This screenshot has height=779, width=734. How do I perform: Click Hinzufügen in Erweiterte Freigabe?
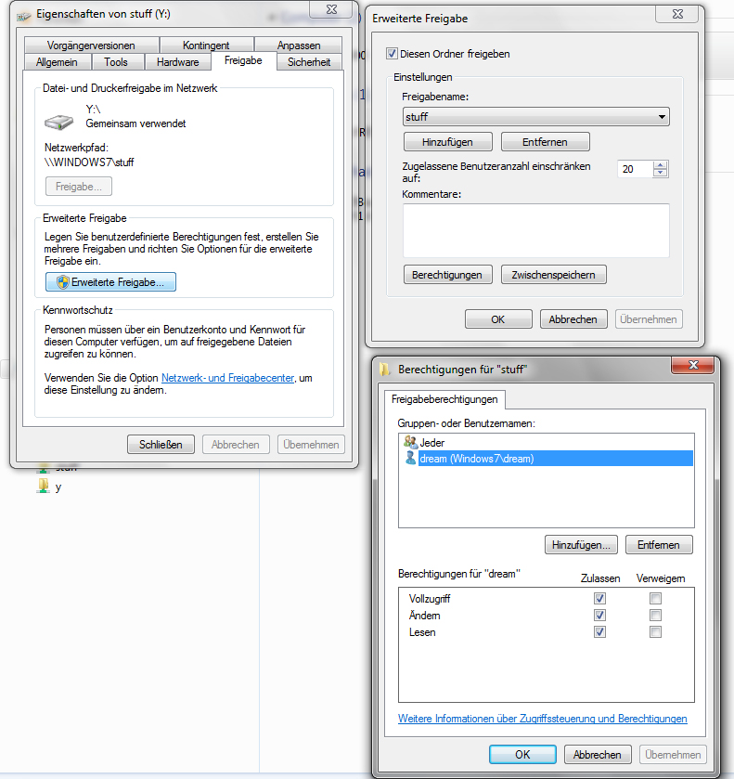(x=448, y=142)
